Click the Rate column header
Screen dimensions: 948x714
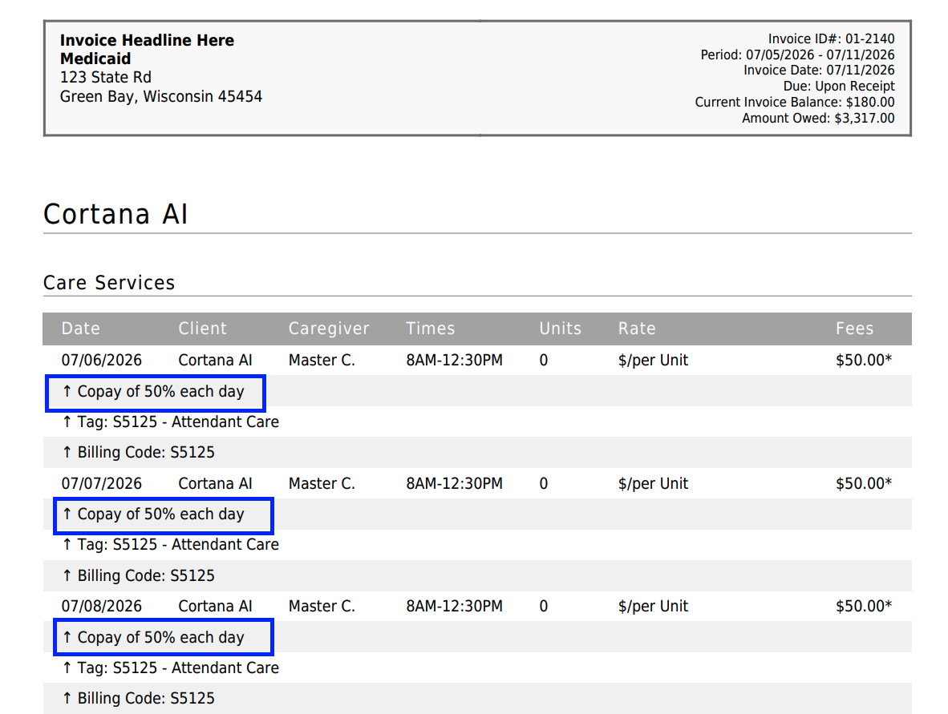(x=637, y=328)
